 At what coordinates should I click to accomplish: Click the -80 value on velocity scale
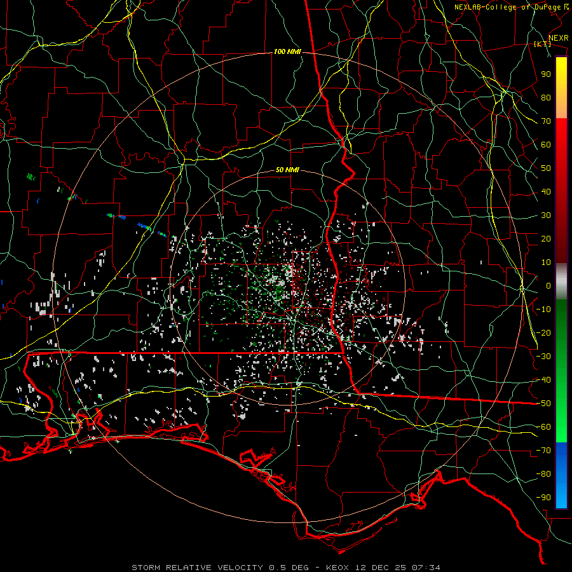[543, 474]
